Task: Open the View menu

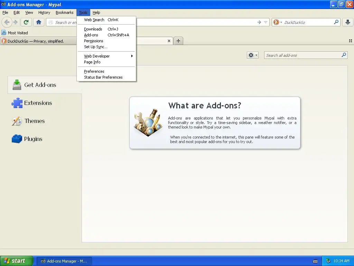Action: coord(29,12)
